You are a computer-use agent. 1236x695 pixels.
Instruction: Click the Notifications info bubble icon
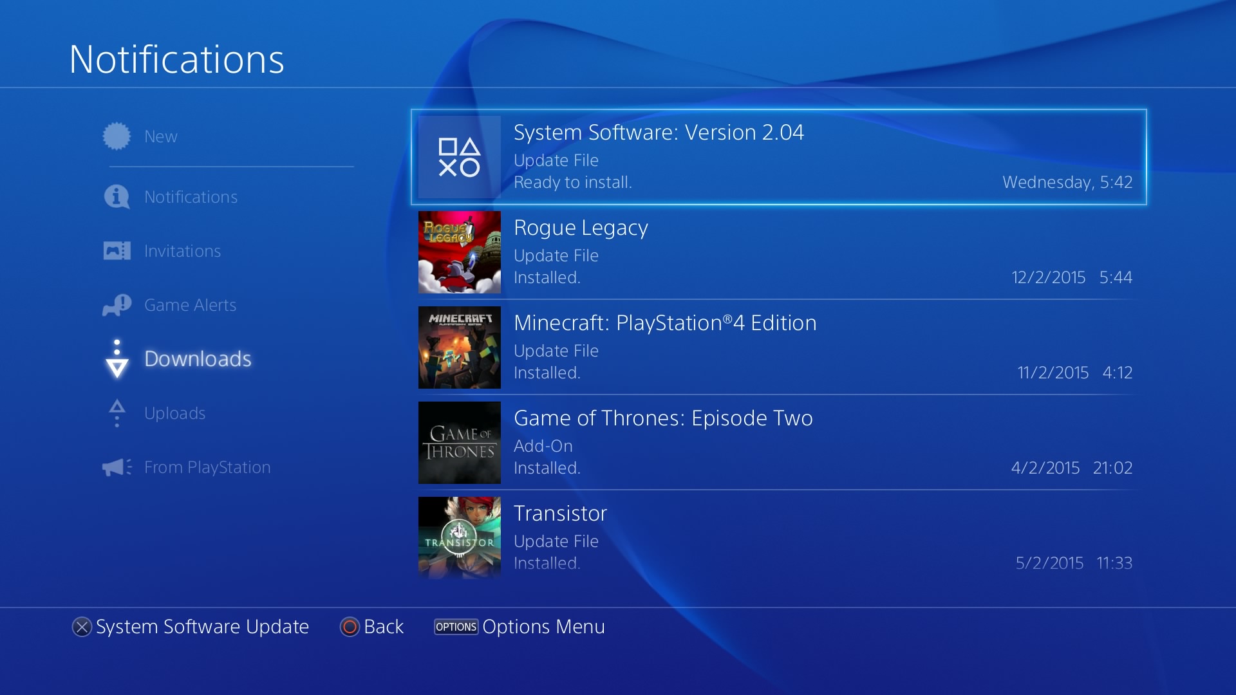pyautogui.click(x=117, y=197)
